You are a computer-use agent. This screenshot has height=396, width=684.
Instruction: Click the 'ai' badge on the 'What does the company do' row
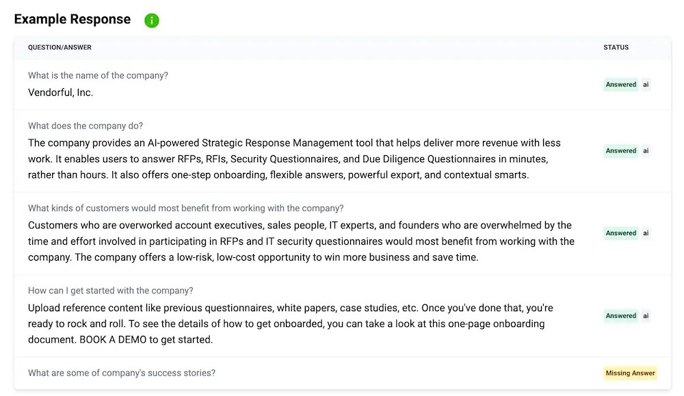pos(646,151)
